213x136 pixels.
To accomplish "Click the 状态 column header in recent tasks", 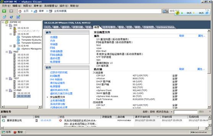I will click(x=80, y=117).
